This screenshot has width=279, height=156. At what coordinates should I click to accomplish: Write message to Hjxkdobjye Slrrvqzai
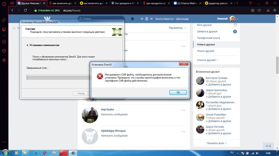point(114,136)
